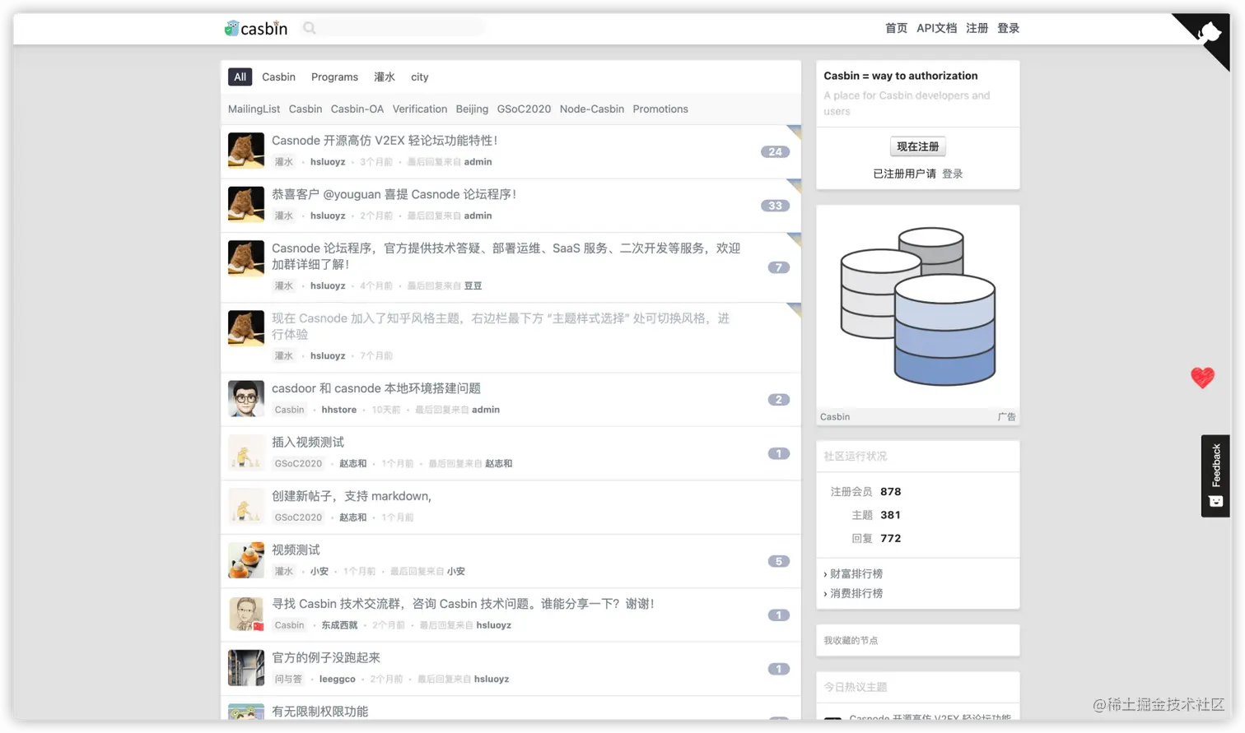Click 注册 in the top navigation

click(977, 28)
